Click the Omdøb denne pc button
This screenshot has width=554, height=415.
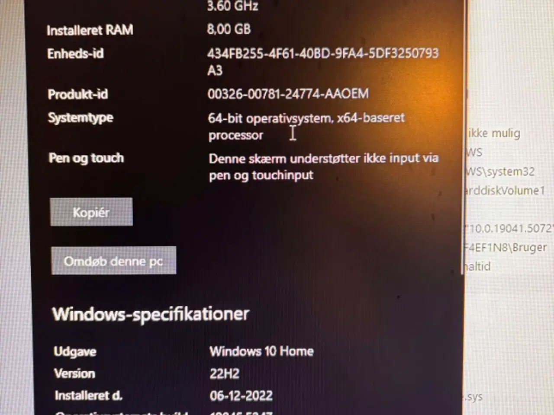(113, 261)
